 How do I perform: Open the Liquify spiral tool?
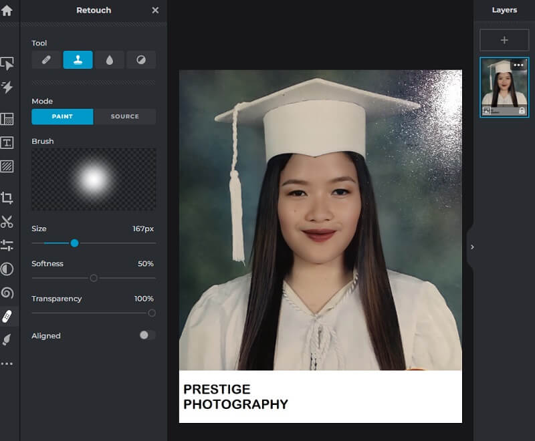[x=7, y=293]
